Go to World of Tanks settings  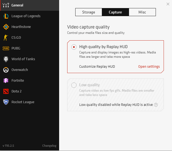click(x=30, y=59)
